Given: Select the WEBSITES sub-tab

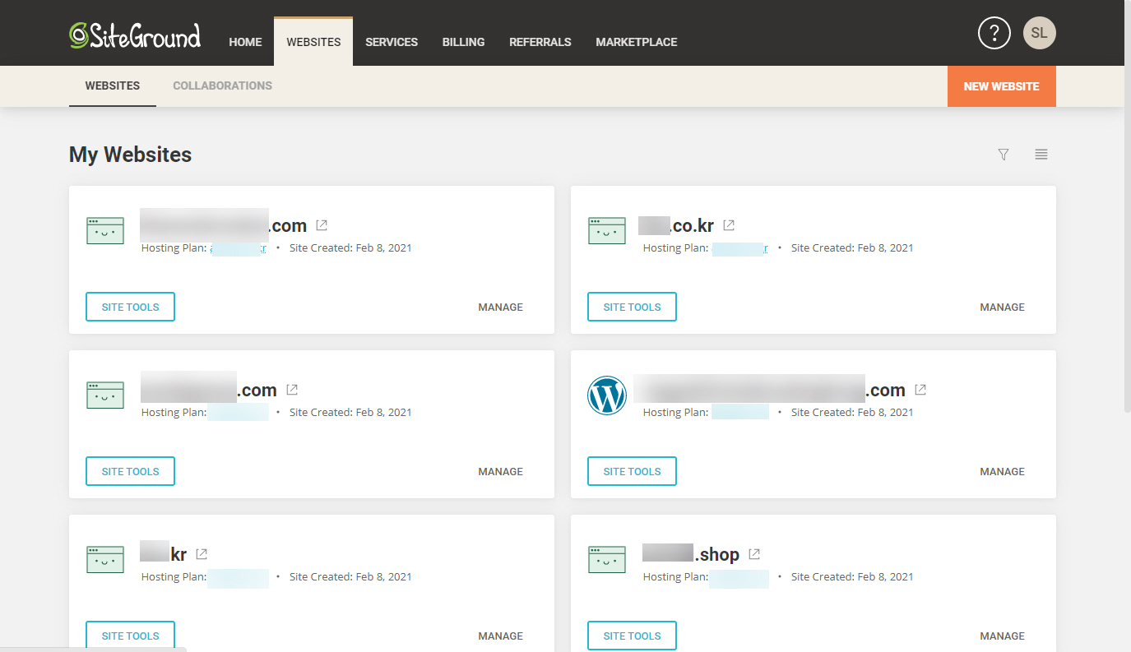Looking at the screenshot, I should pyautogui.click(x=113, y=86).
